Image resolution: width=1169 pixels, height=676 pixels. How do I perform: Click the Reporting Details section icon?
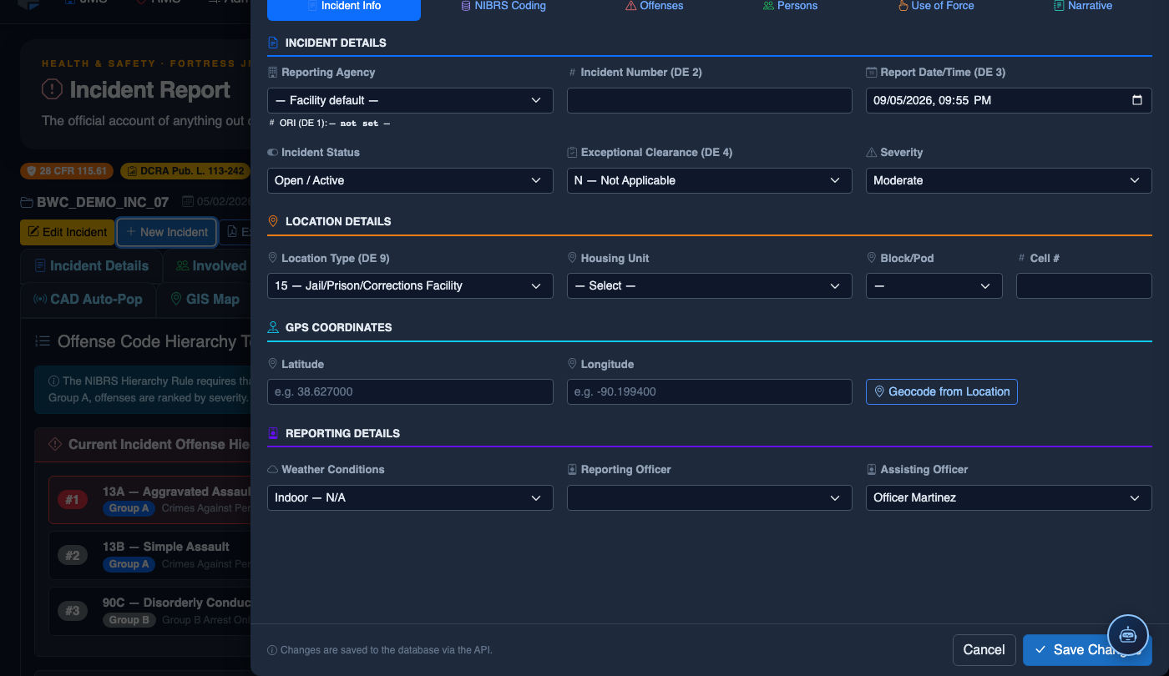pyautogui.click(x=273, y=433)
